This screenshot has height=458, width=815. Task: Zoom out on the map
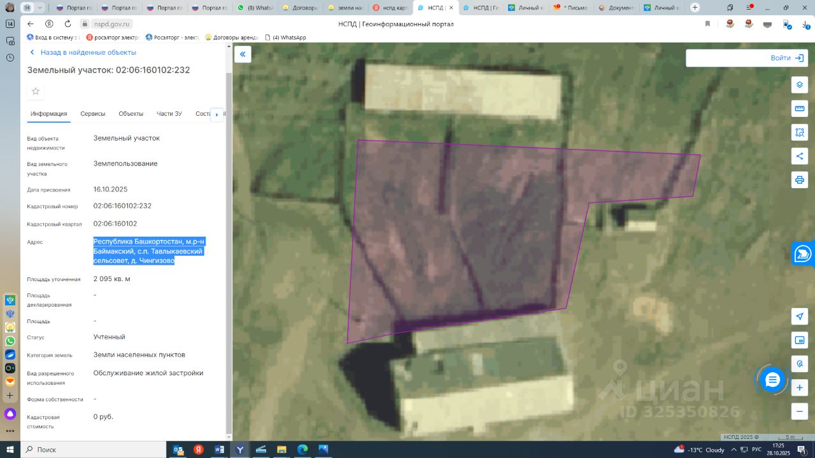click(x=800, y=411)
